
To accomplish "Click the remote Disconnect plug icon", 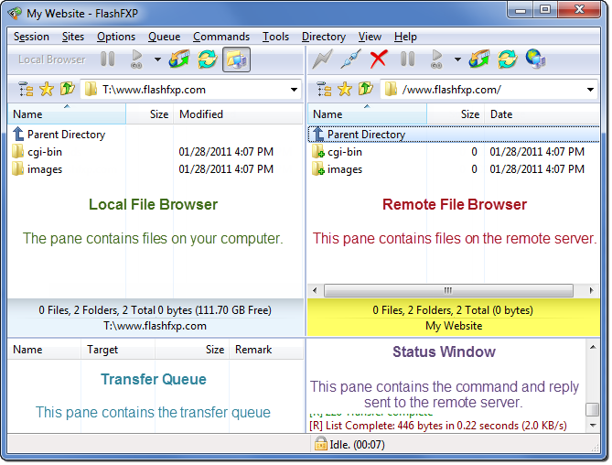I will coord(350,59).
